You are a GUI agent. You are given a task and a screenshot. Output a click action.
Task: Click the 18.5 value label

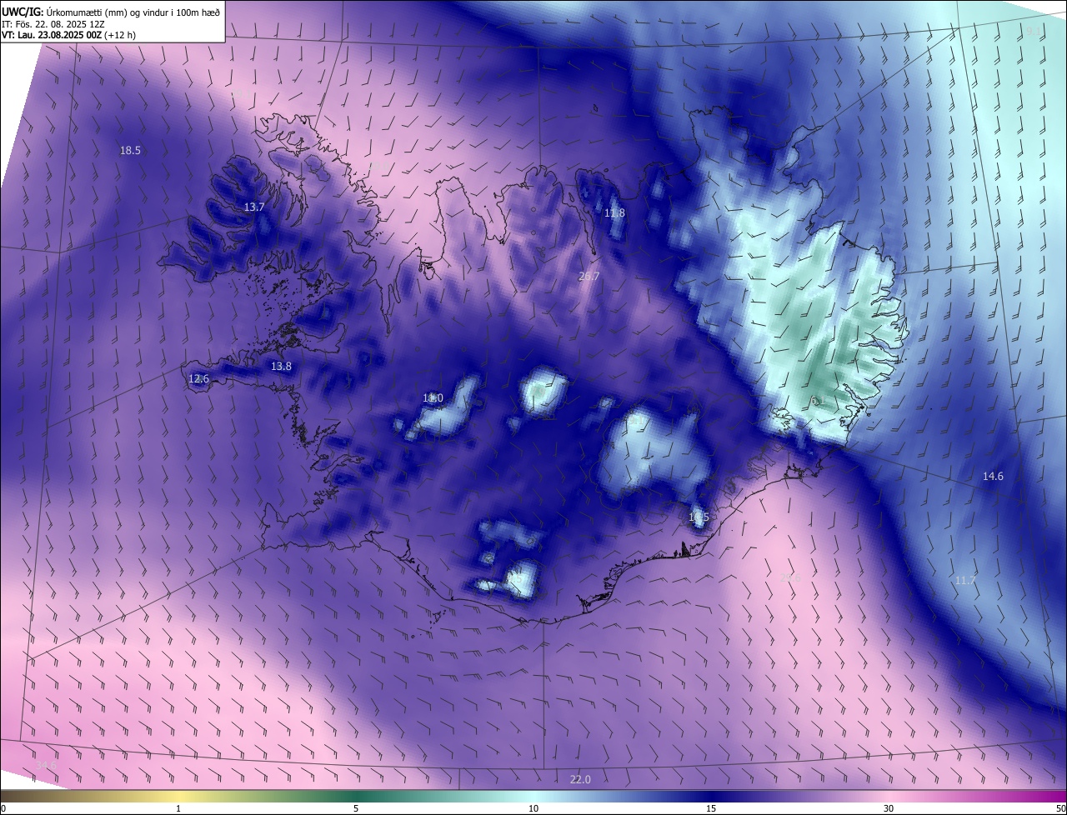click(x=130, y=151)
